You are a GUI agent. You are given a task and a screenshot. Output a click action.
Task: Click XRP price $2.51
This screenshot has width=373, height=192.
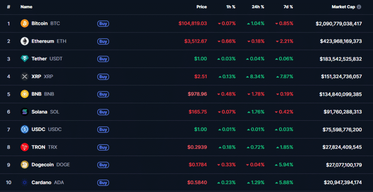201,77
